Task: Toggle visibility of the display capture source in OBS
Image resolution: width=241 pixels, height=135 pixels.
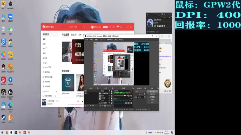Action: point(109,103)
